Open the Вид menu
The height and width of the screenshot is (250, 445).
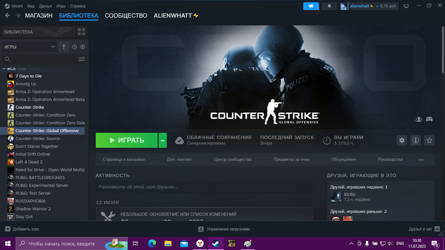(31, 6)
